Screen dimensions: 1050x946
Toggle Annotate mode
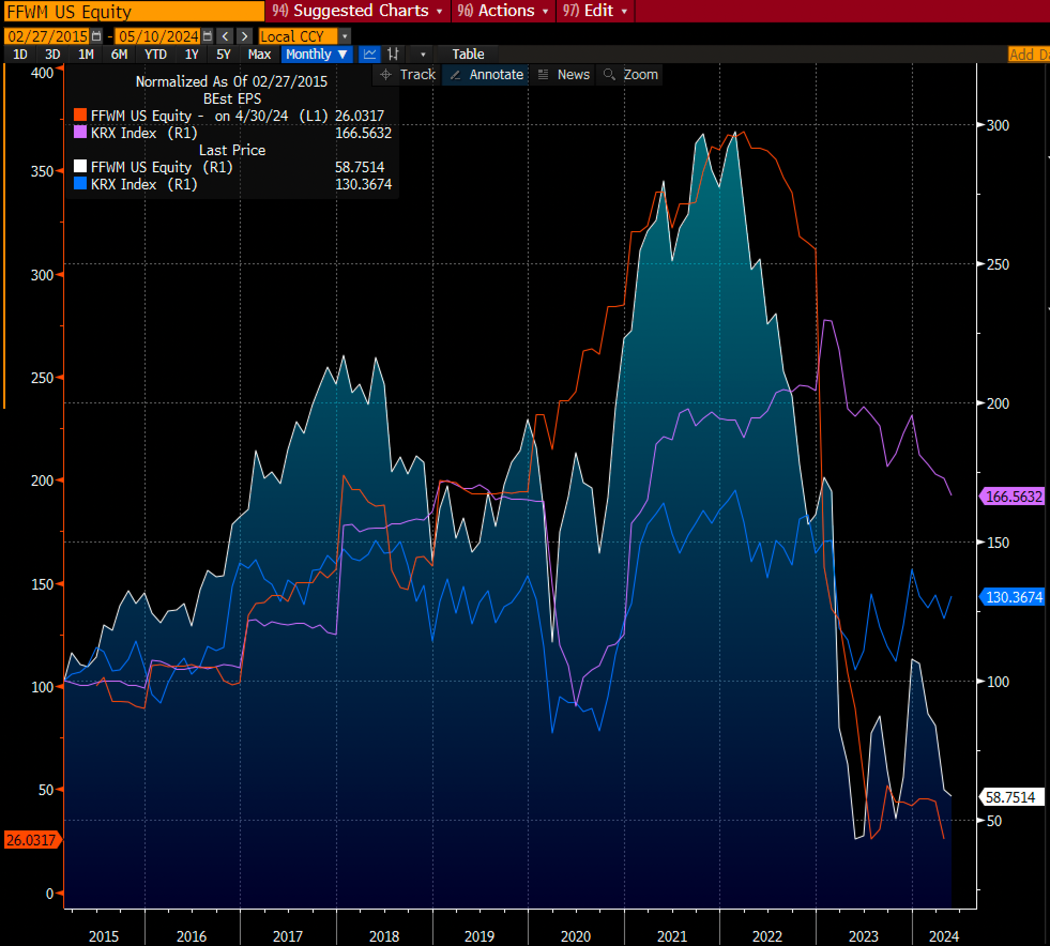[487, 74]
